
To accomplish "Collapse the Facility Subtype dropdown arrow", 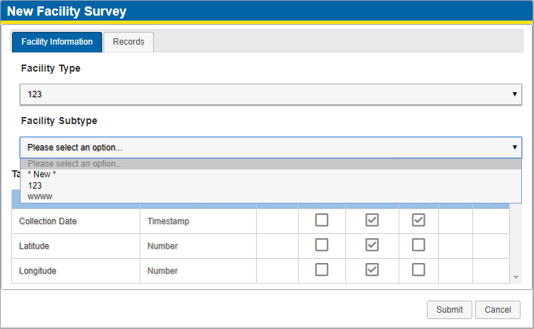I will coord(515,147).
